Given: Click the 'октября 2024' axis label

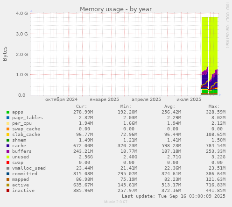Looking at the screenshot, I should (x=61, y=100).
